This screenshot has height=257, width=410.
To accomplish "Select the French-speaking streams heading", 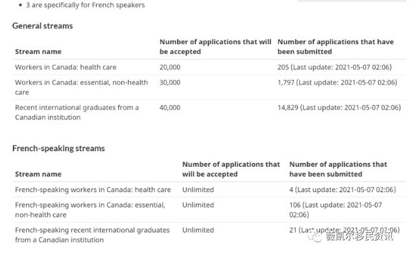I will click(58, 149).
